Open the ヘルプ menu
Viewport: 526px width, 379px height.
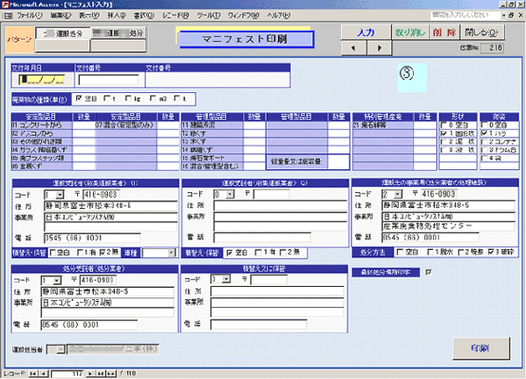click(279, 16)
